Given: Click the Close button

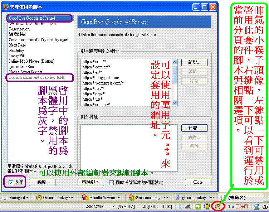Looking at the screenshot, I should click(x=198, y=182).
